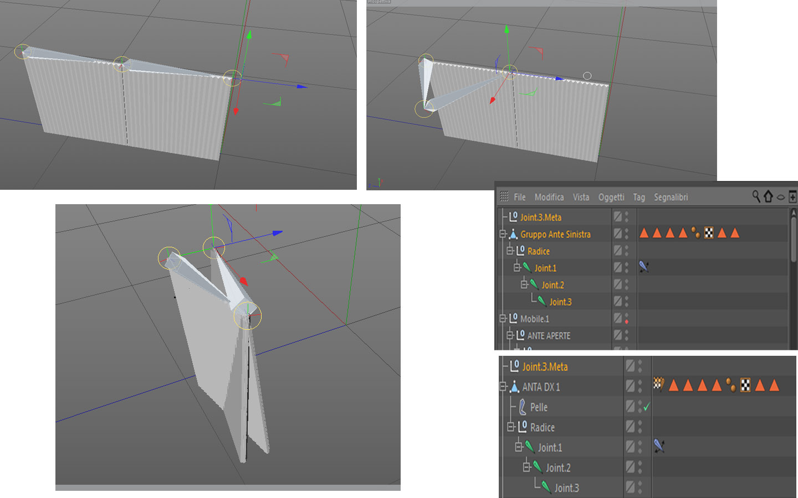This screenshot has height=498, width=798.
Task: Click the red axis cone in bottom viewport
Action: [x=243, y=282]
